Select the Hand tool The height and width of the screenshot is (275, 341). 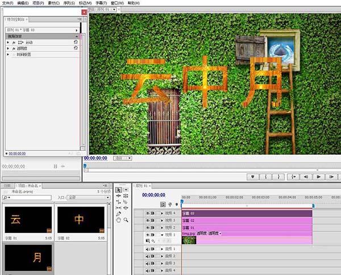pyautogui.click(x=118, y=220)
